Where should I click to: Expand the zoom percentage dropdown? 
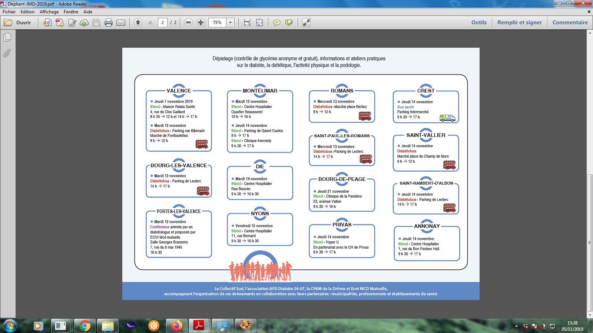[230, 23]
